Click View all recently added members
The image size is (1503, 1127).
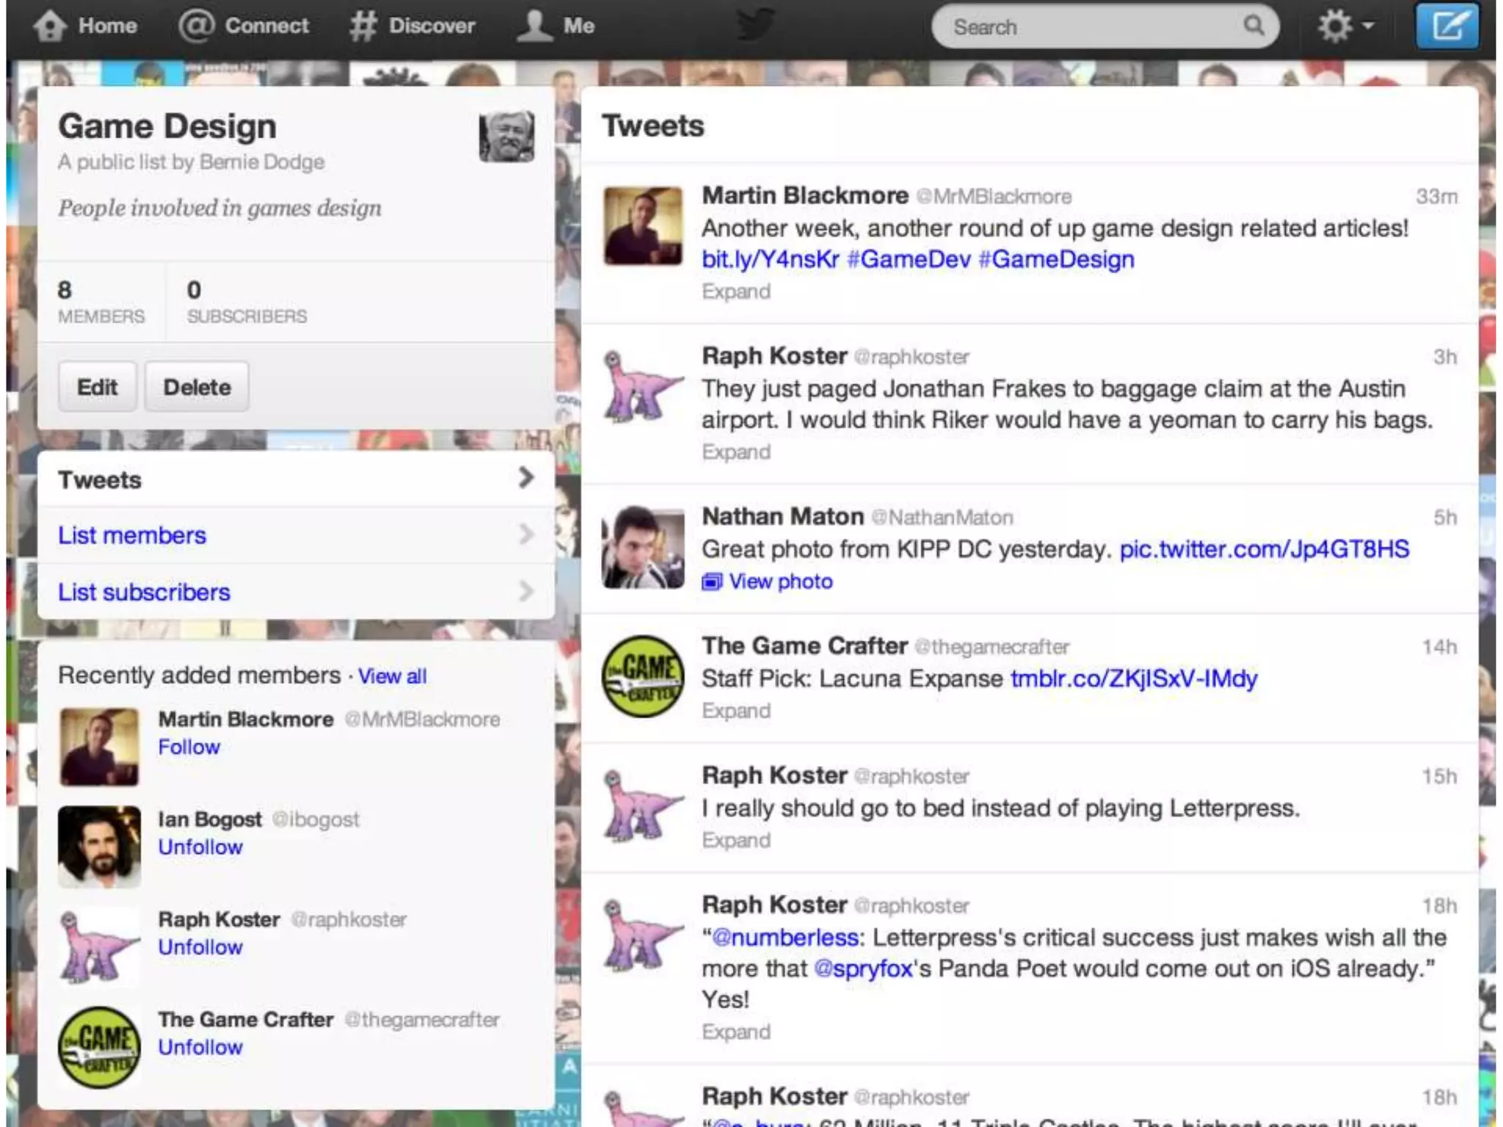[x=392, y=676]
